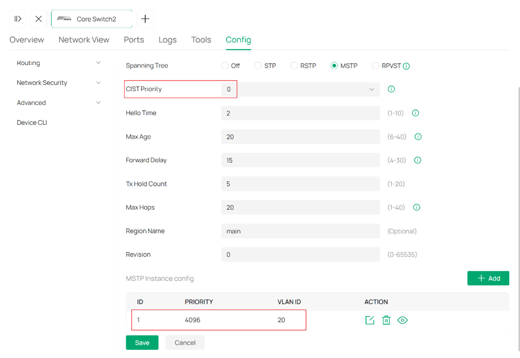The width and height of the screenshot is (520, 358).
Task: Switch to the Logs tab
Action: 168,40
